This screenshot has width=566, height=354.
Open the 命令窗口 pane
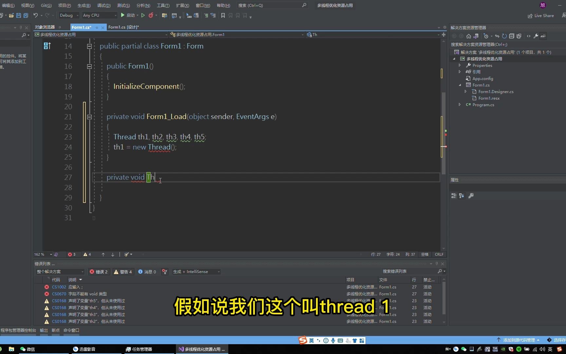71,330
